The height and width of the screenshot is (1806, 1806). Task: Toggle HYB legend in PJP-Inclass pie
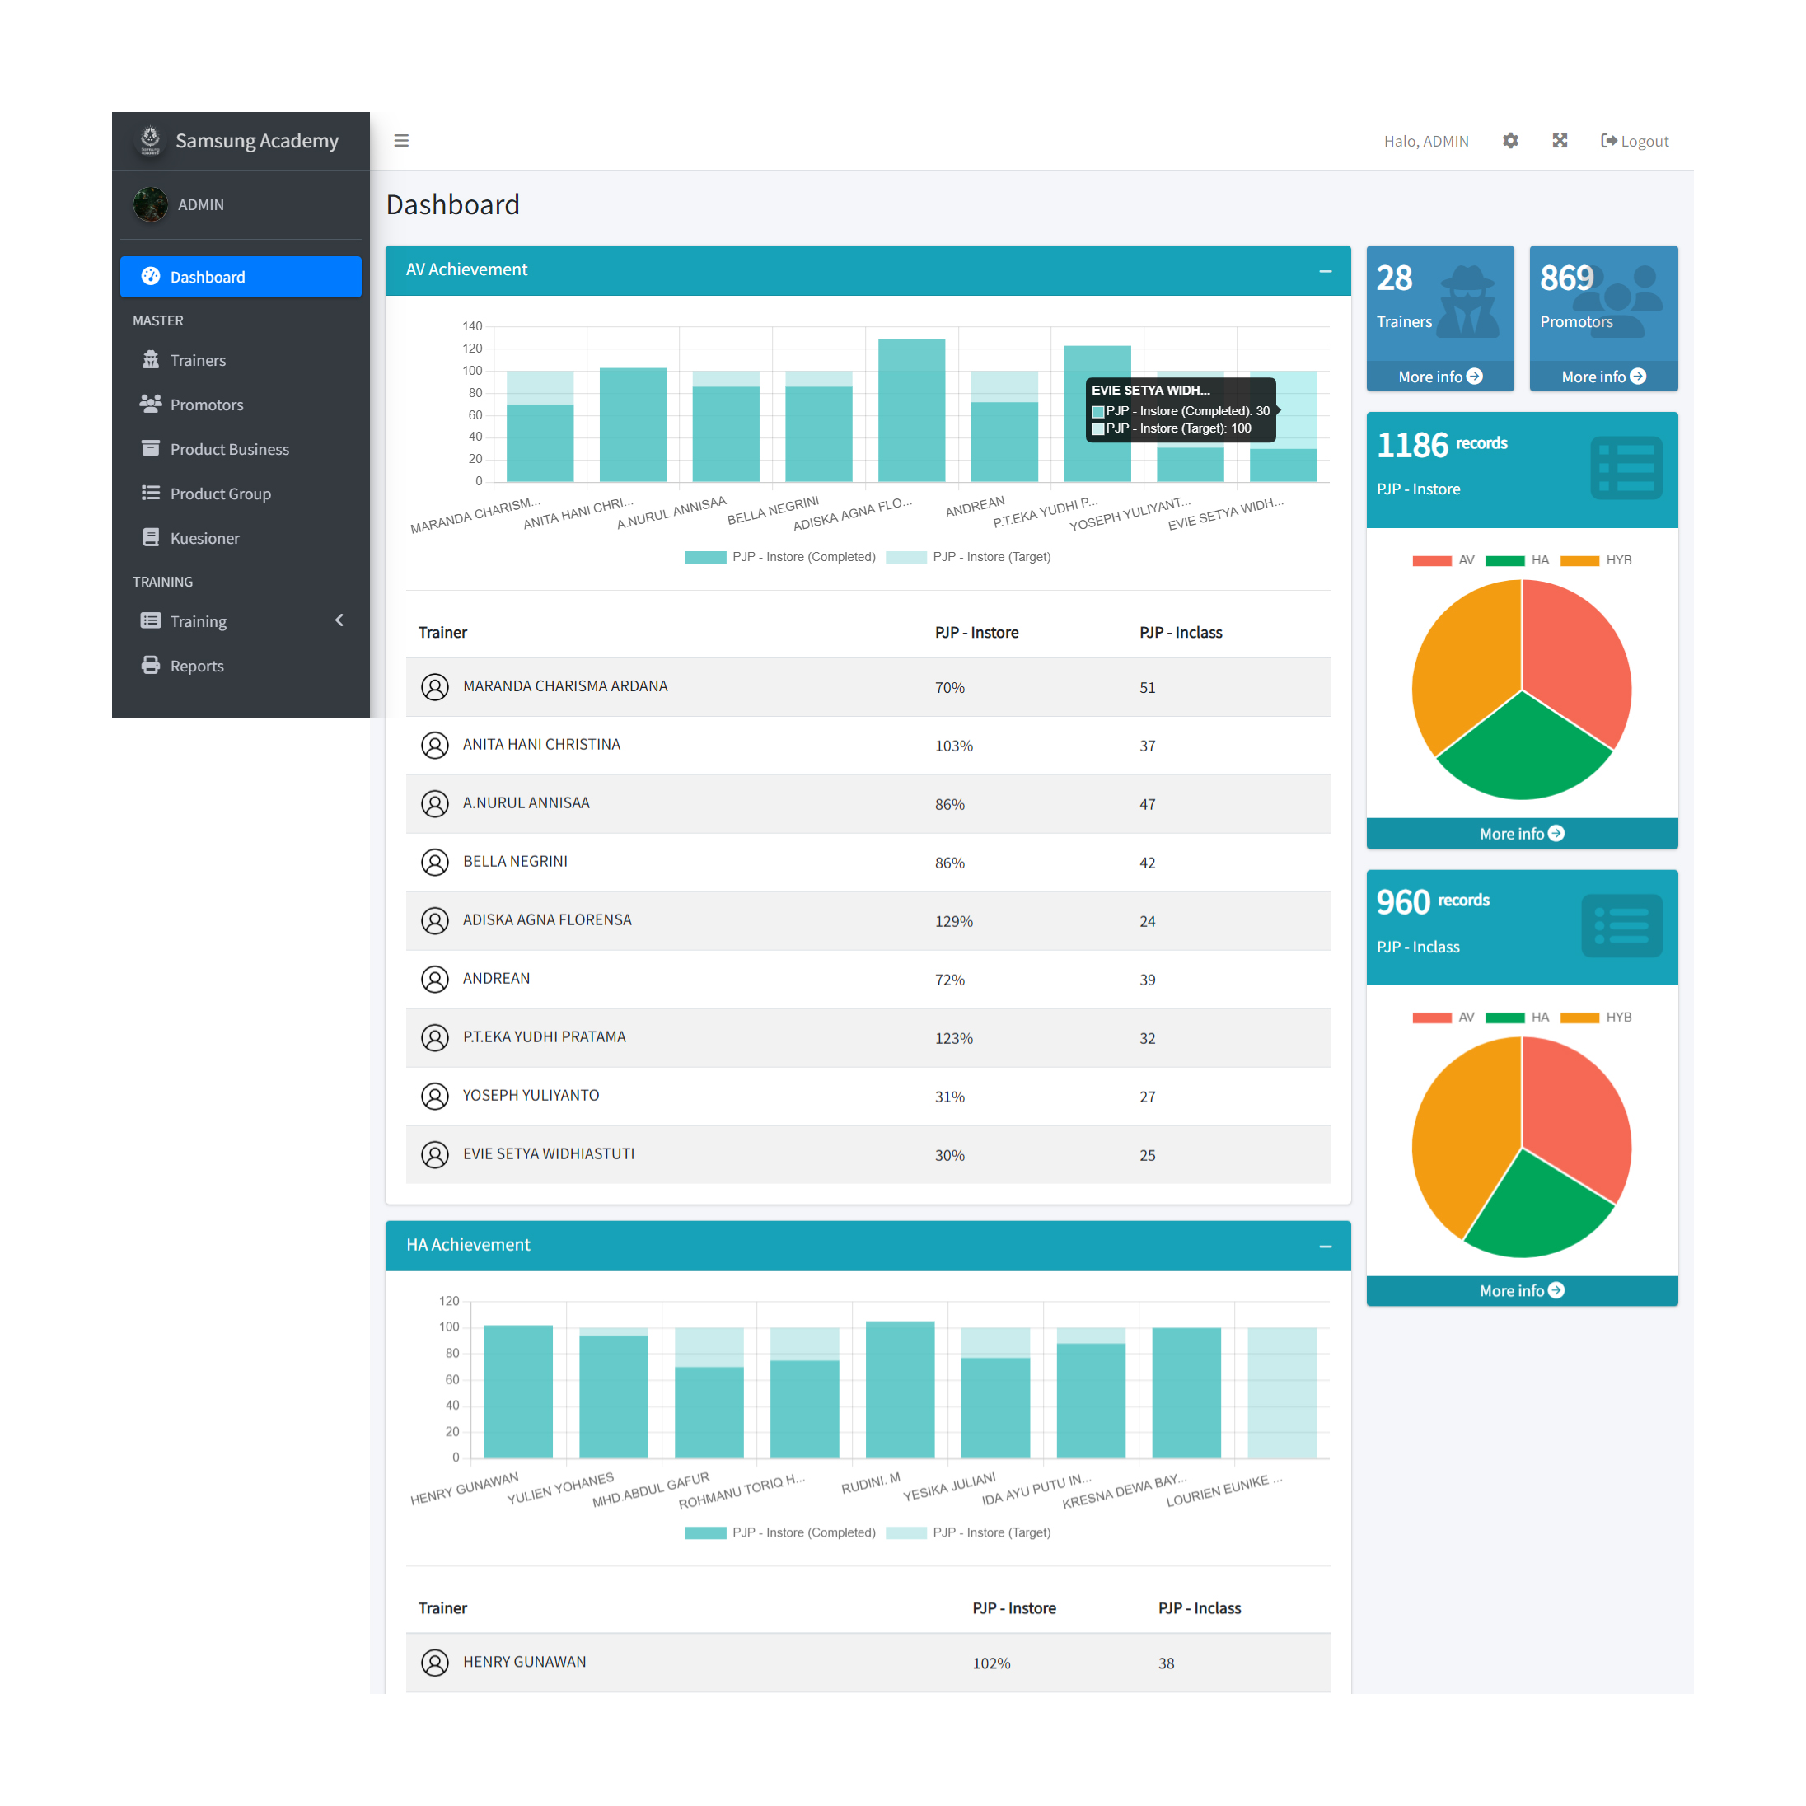point(1595,1017)
